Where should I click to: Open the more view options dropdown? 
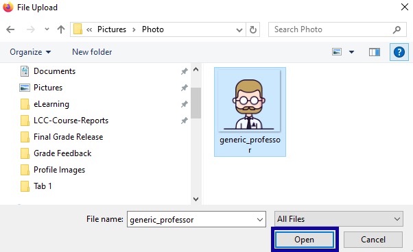click(x=351, y=52)
